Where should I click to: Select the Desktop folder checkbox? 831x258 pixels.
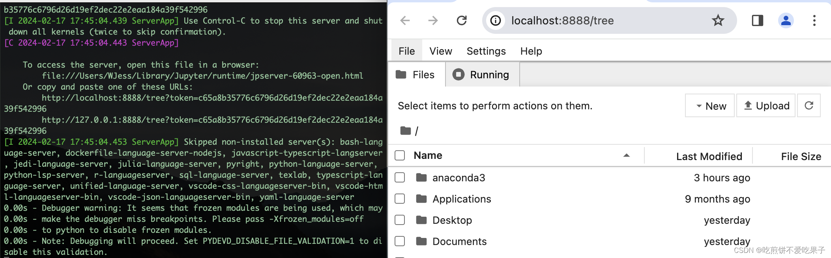(400, 220)
